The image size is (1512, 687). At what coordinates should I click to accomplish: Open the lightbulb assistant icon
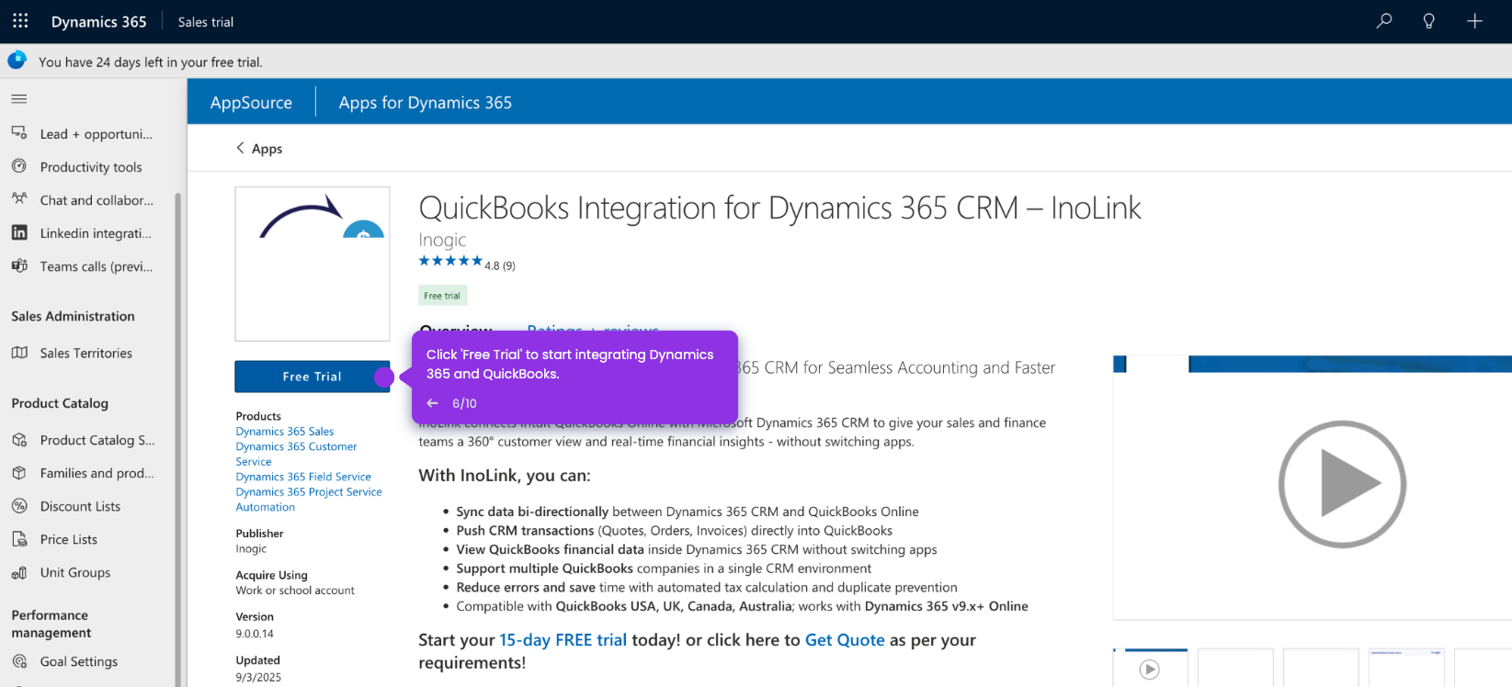(x=1428, y=20)
